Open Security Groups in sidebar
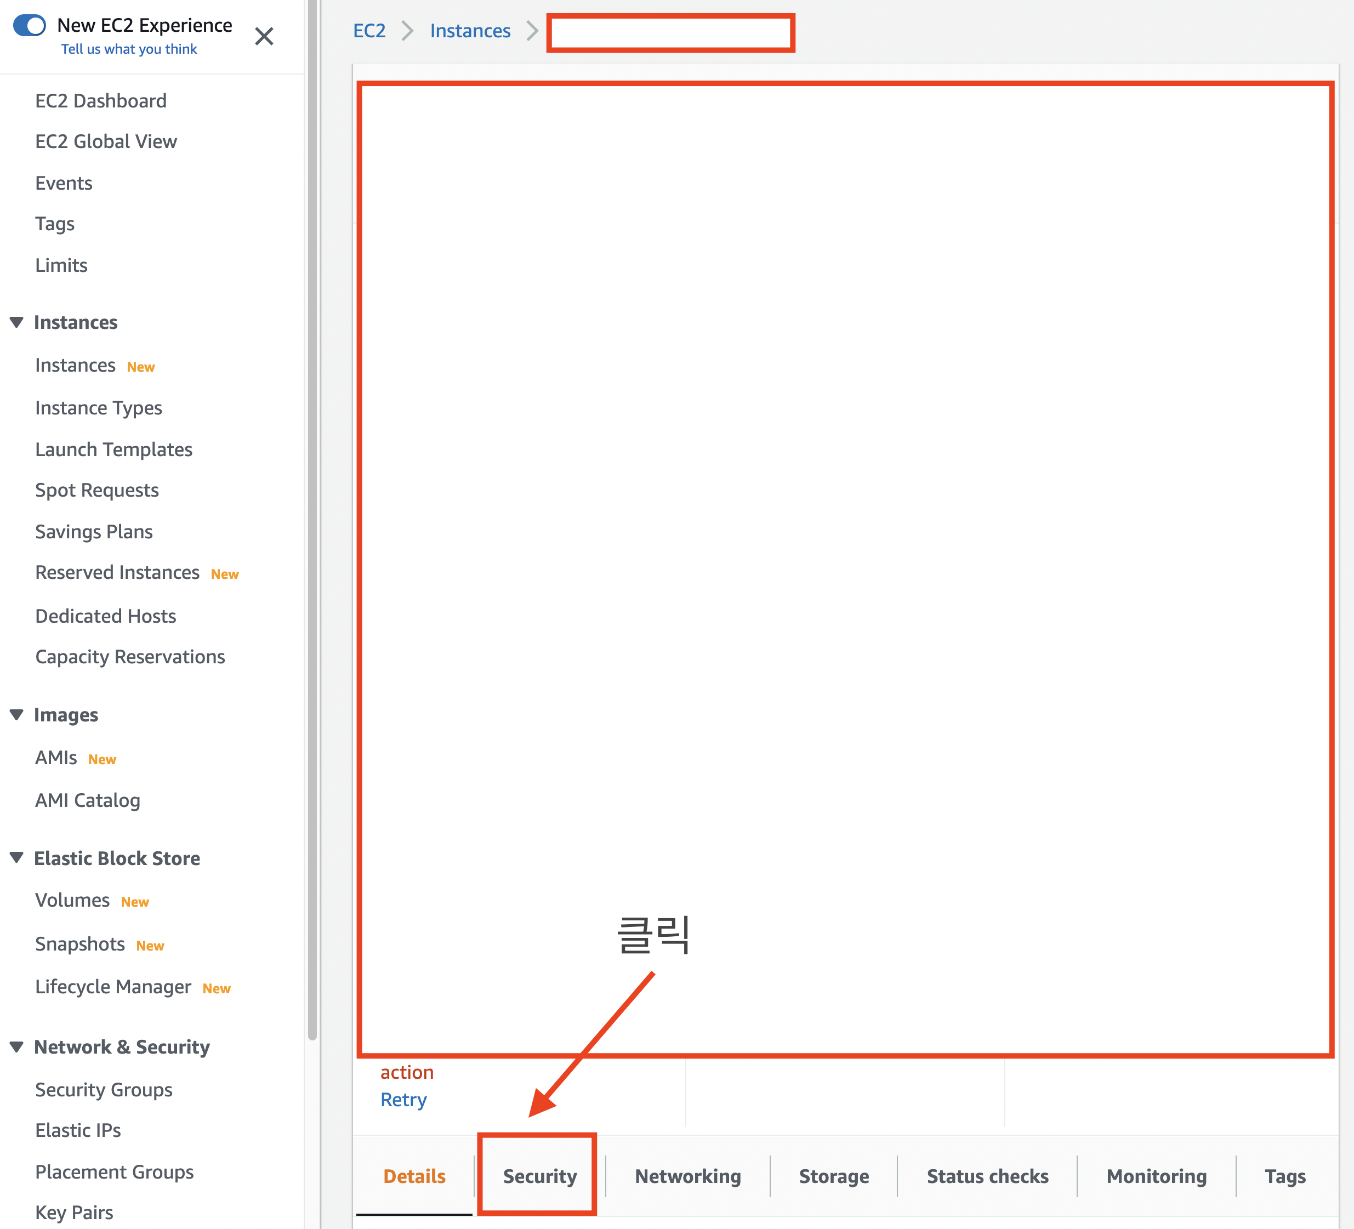The image size is (1354, 1229). pyautogui.click(x=104, y=1089)
